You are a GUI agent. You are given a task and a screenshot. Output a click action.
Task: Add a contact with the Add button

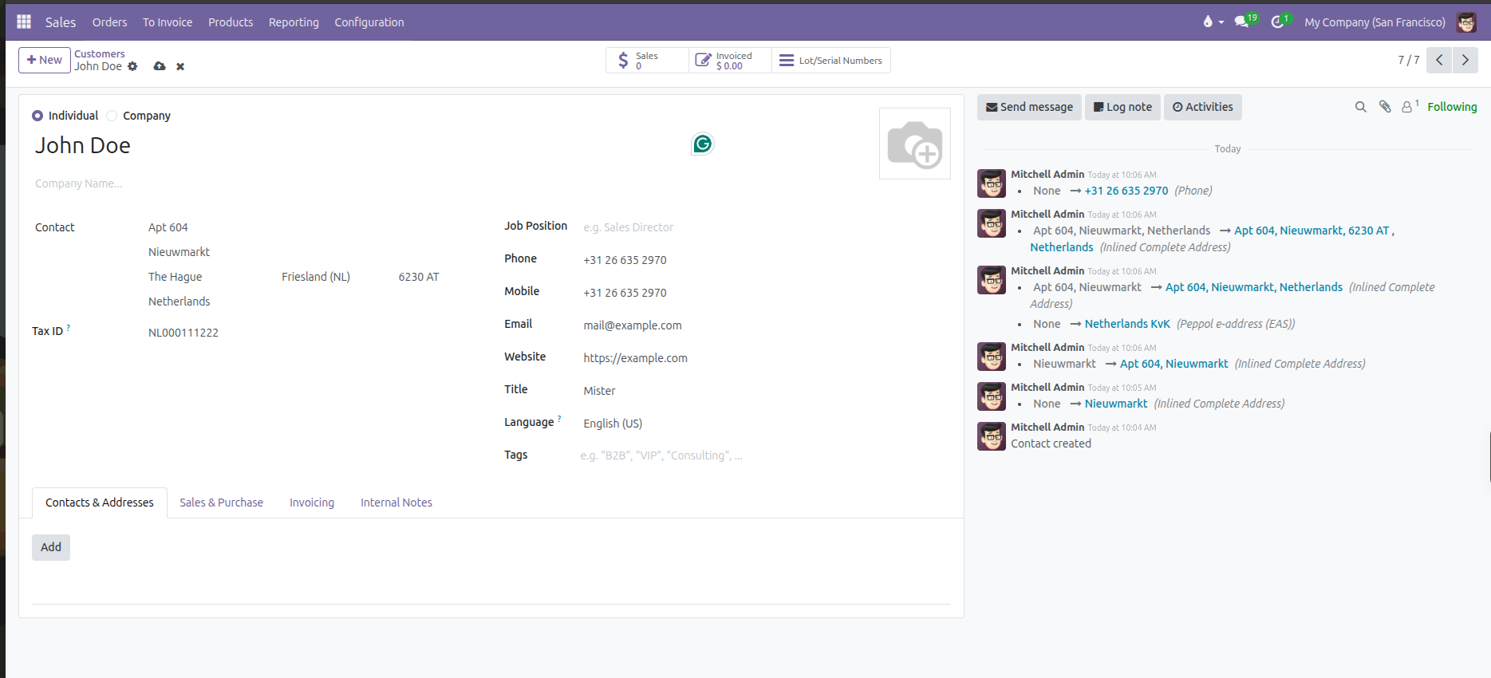click(51, 547)
